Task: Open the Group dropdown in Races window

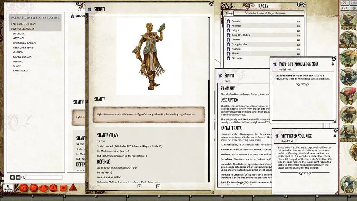Action: 269,13
